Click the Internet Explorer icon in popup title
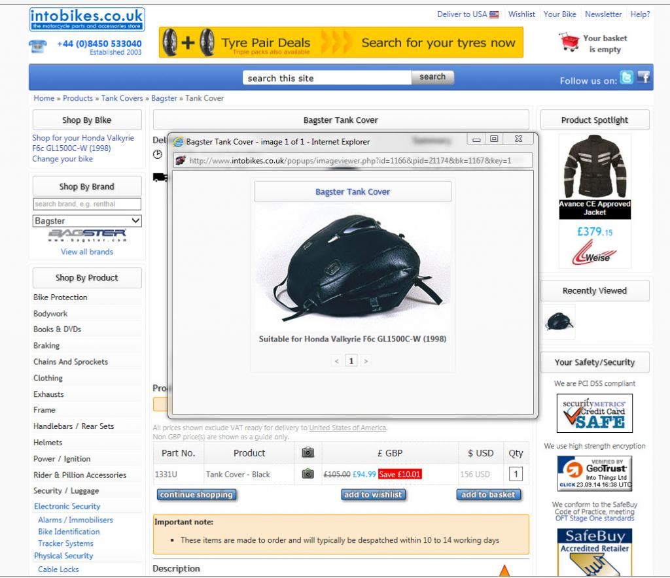The image size is (670, 578). (x=178, y=142)
